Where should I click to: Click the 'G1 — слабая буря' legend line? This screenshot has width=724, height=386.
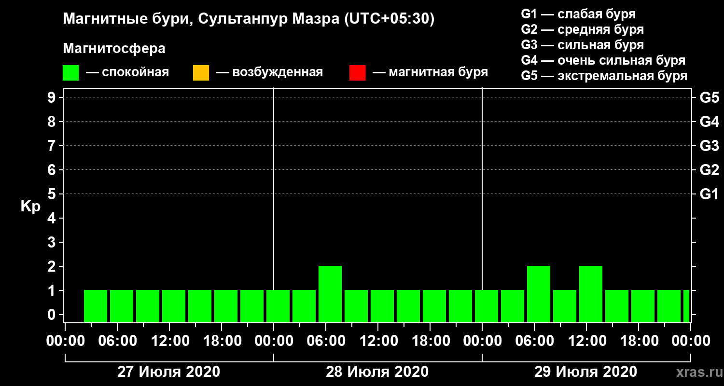pyautogui.click(x=578, y=14)
